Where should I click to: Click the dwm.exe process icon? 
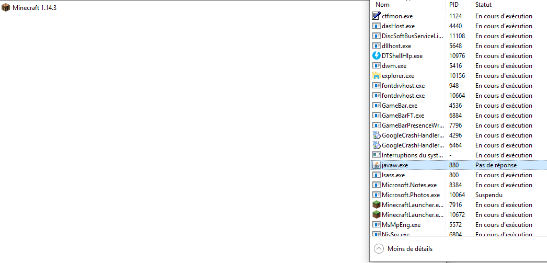[x=376, y=65]
